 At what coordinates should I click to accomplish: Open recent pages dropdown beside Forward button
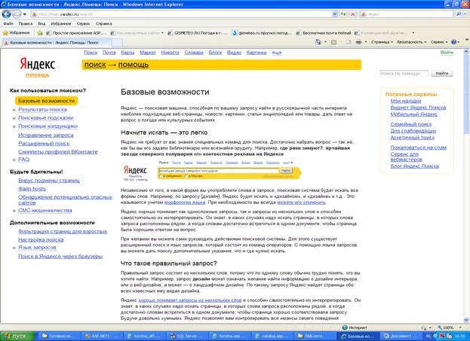[x=25, y=14]
